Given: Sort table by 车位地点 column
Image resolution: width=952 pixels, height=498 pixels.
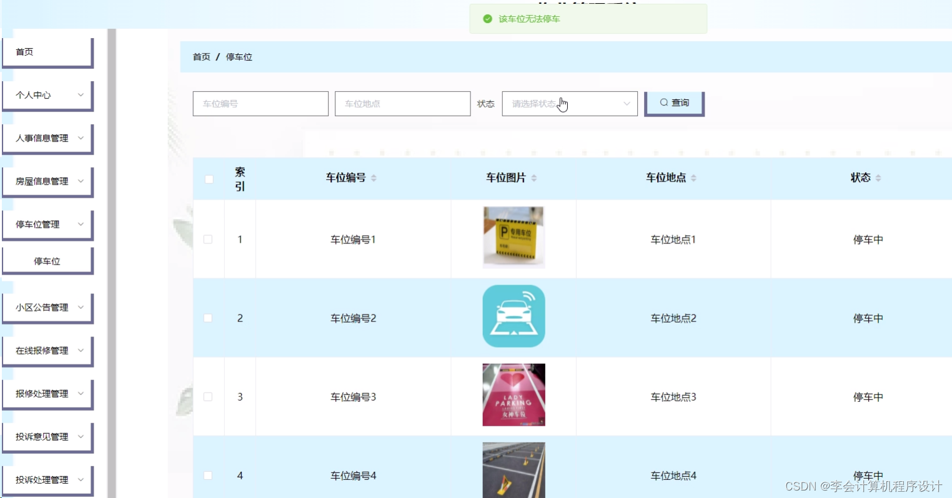Looking at the screenshot, I should pos(693,177).
